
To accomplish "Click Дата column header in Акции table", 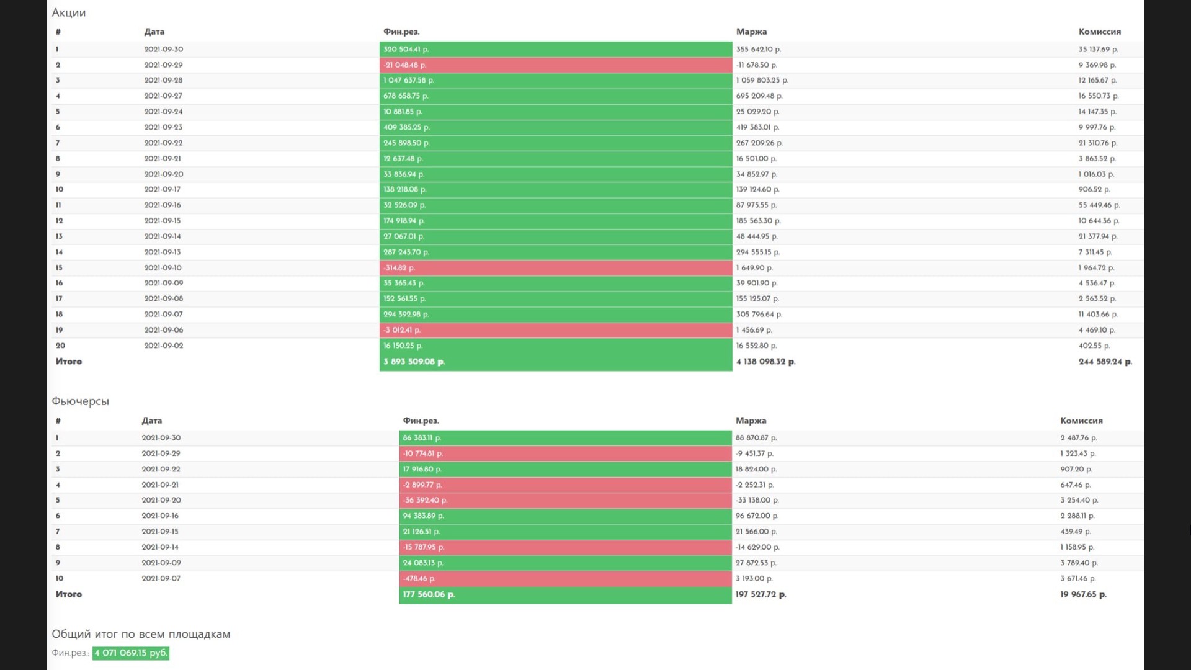I will 154,32.
